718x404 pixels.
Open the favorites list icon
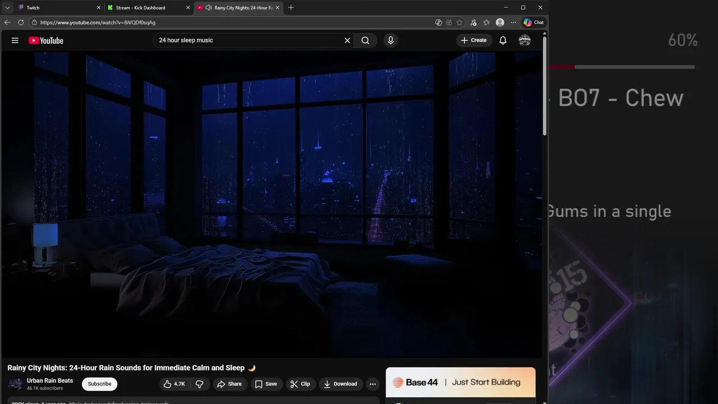pyautogui.click(x=486, y=22)
